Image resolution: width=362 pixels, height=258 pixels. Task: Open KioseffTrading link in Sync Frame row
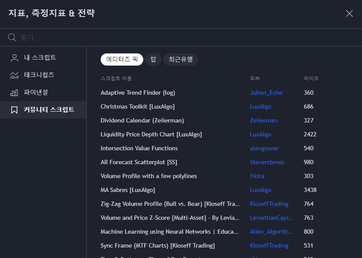(269, 245)
